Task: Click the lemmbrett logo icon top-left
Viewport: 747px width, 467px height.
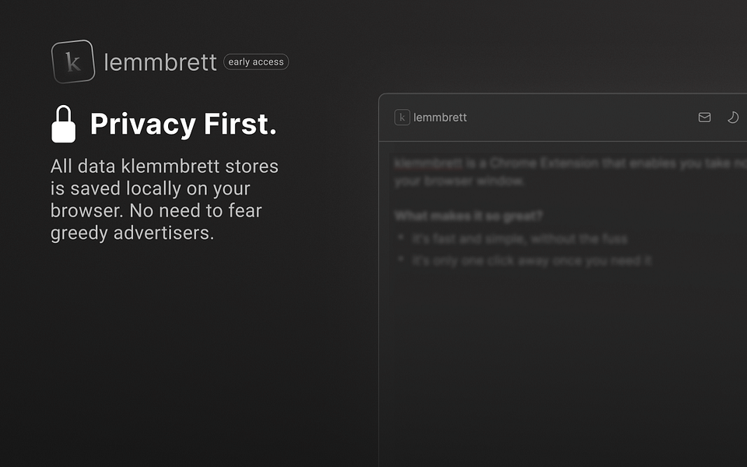Action: (72, 60)
